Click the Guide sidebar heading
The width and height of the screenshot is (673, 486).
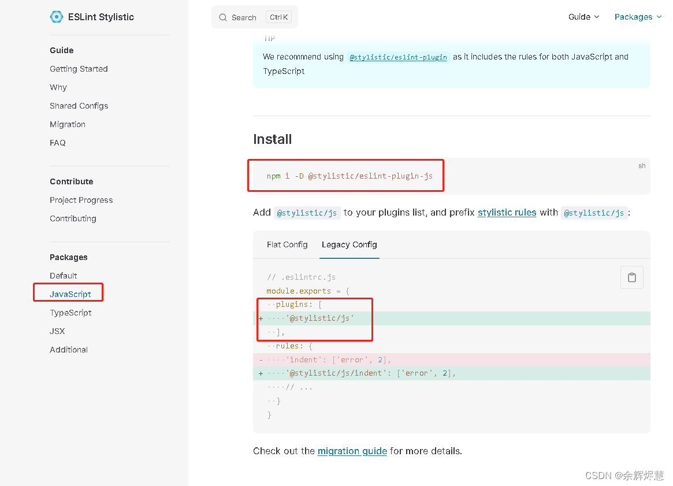point(62,50)
